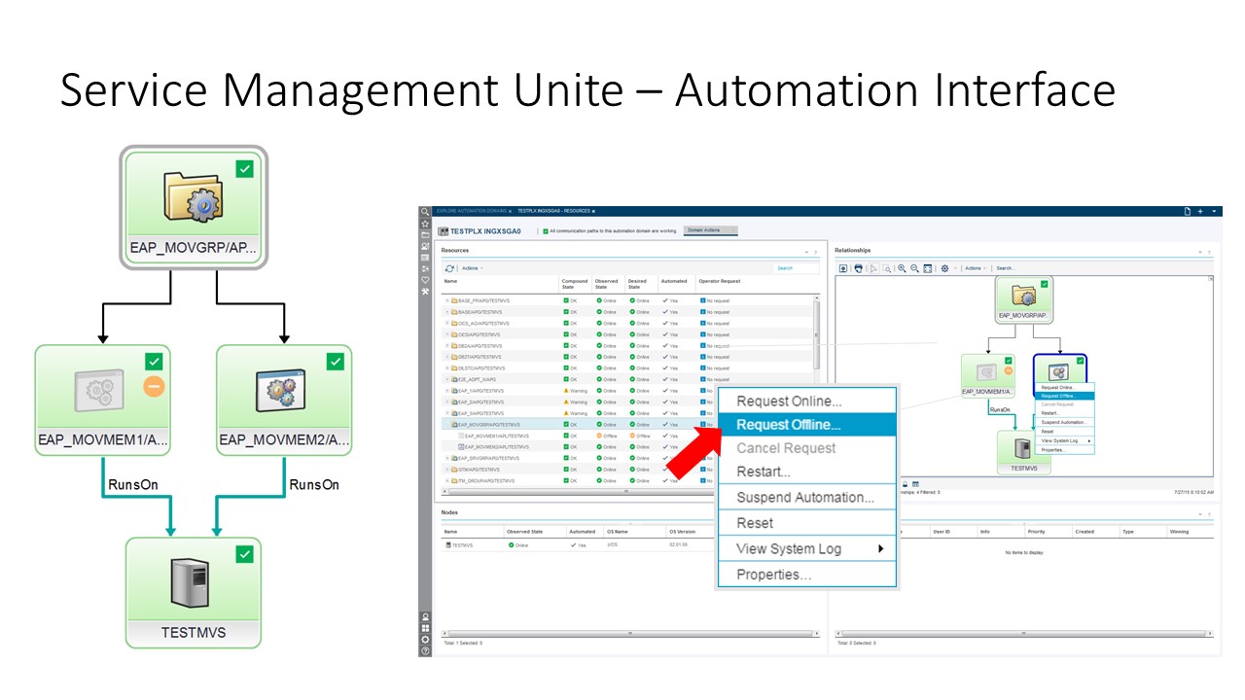The image size is (1245, 700).
Task: Click the Search field in Relationships toolbar
Action: (1006, 267)
